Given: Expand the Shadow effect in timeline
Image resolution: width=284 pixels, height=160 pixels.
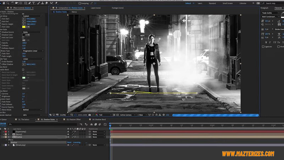Looking at the screenshot, I should [9, 143].
